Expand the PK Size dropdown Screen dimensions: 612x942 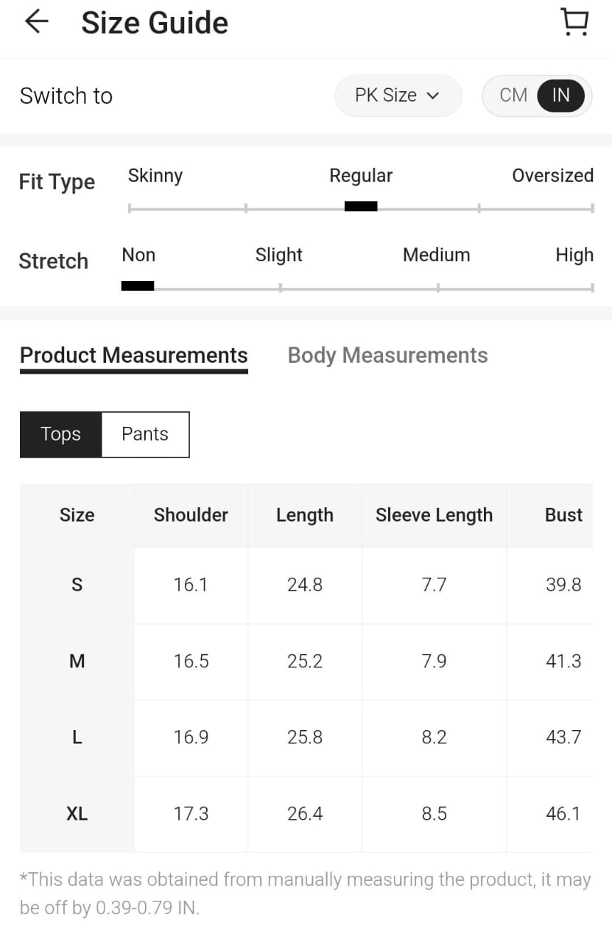pyautogui.click(x=398, y=96)
